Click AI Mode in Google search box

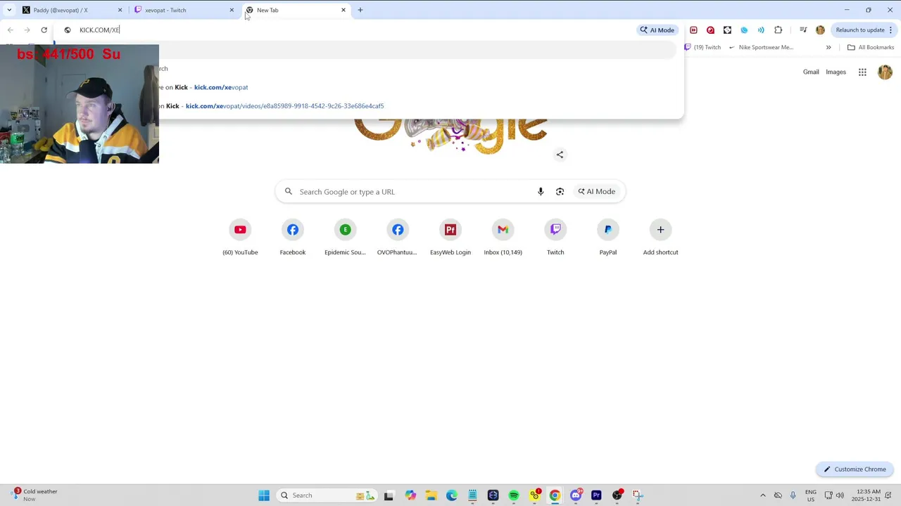coord(597,191)
